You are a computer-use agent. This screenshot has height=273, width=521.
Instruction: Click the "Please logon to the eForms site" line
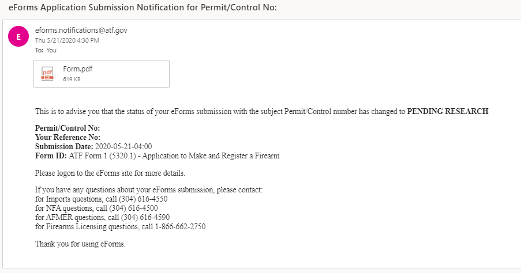click(110, 173)
